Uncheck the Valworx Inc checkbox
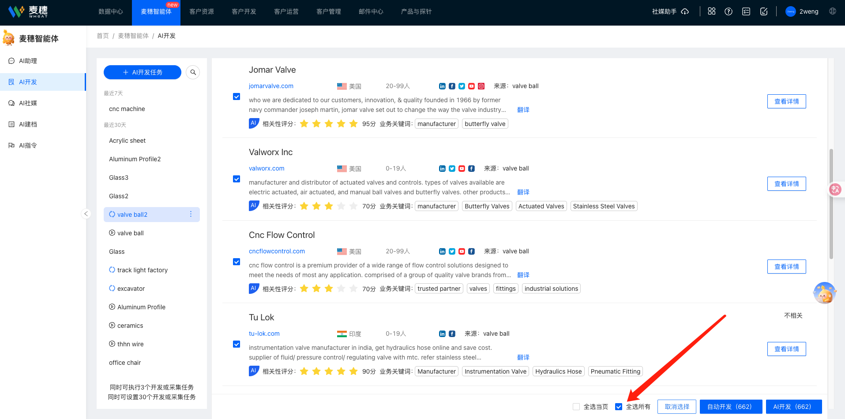The height and width of the screenshot is (419, 845). coord(237,179)
